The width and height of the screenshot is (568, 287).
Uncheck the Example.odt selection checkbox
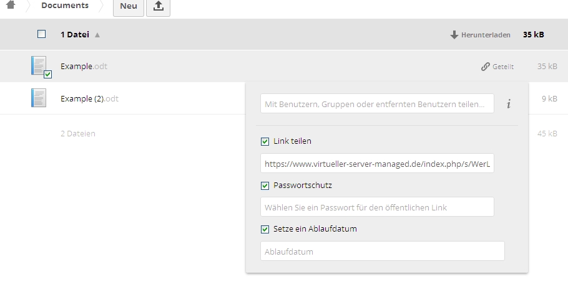(x=48, y=75)
